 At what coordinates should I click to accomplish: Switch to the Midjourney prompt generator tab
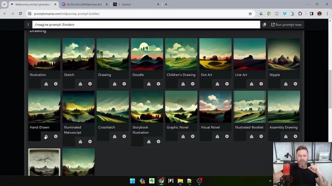pos(33,4)
